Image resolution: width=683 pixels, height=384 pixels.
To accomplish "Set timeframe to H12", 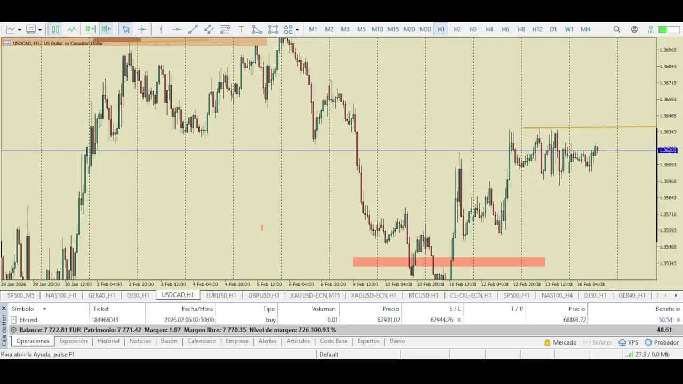I will tap(537, 29).
